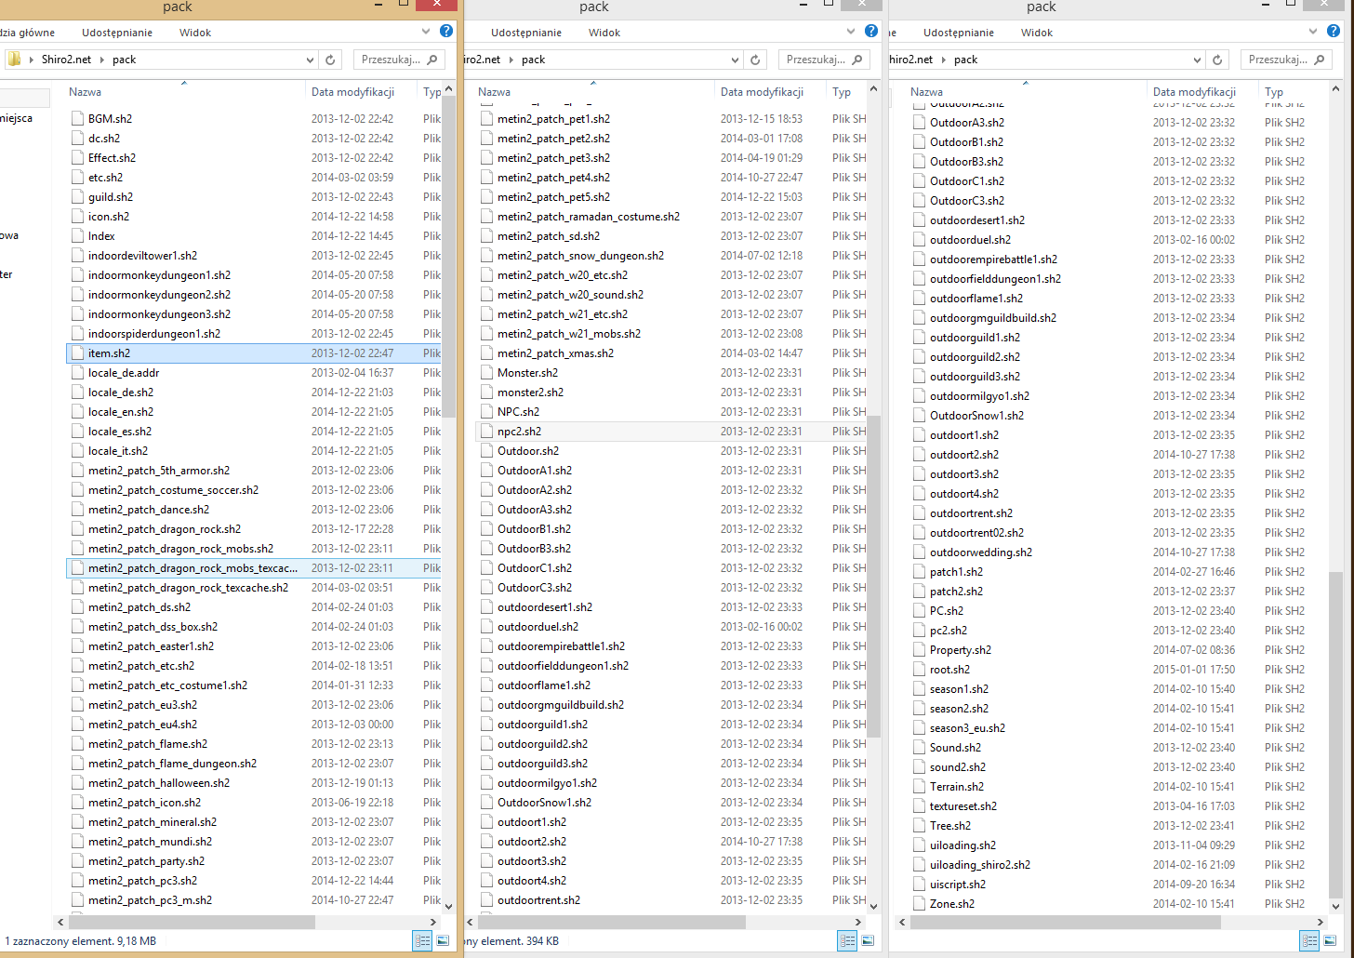Click the file icon of item.sh2
The height and width of the screenshot is (958, 1354).
click(x=78, y=353)
